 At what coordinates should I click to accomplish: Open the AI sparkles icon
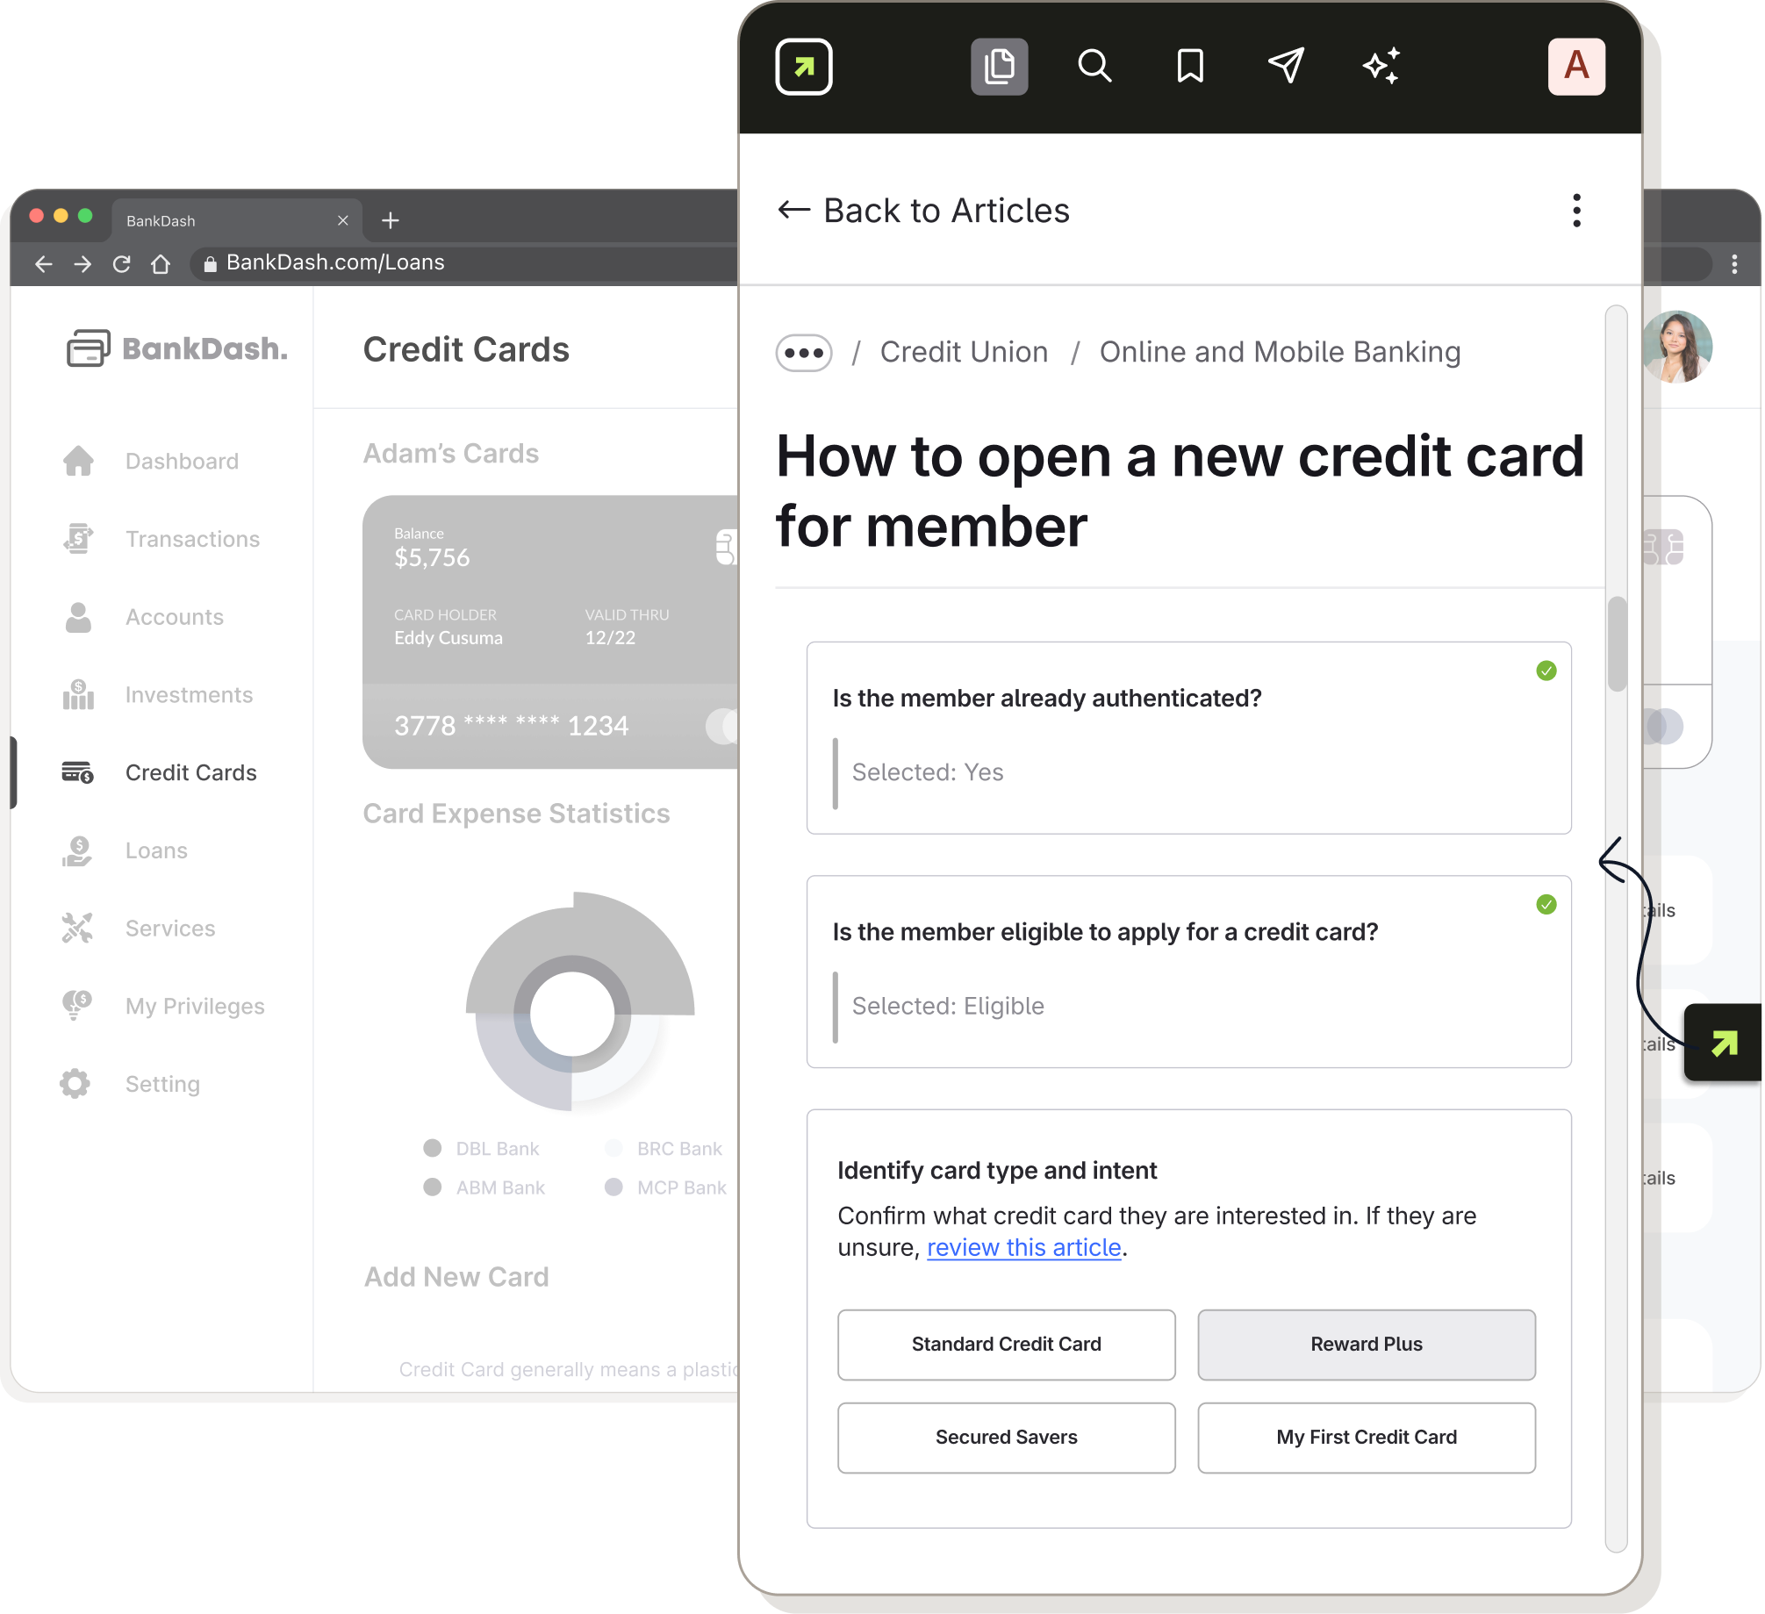pos(1381,67)
